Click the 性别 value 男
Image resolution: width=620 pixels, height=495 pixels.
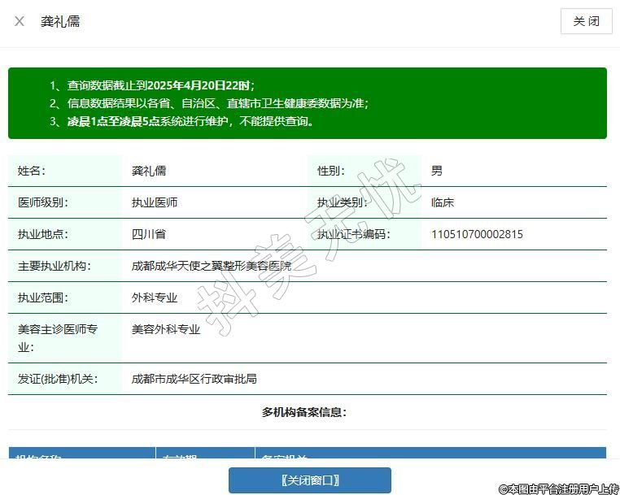point(437,171)
